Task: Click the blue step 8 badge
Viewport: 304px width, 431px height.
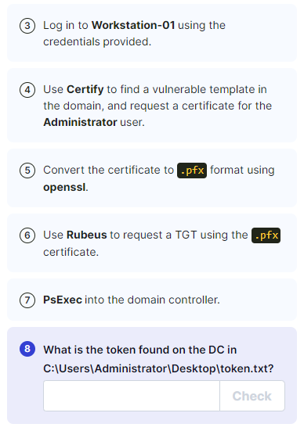Action: coord(27,349)
